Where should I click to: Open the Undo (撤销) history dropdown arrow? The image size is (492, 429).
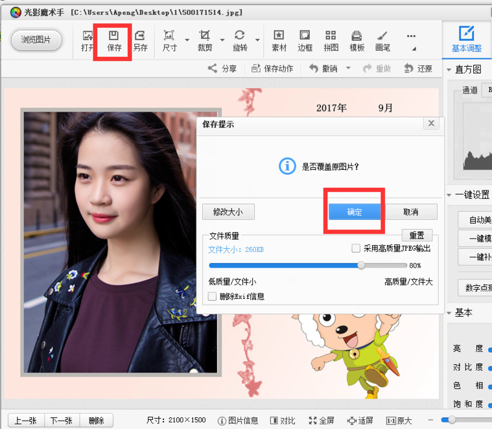click(x=348, y=69)
